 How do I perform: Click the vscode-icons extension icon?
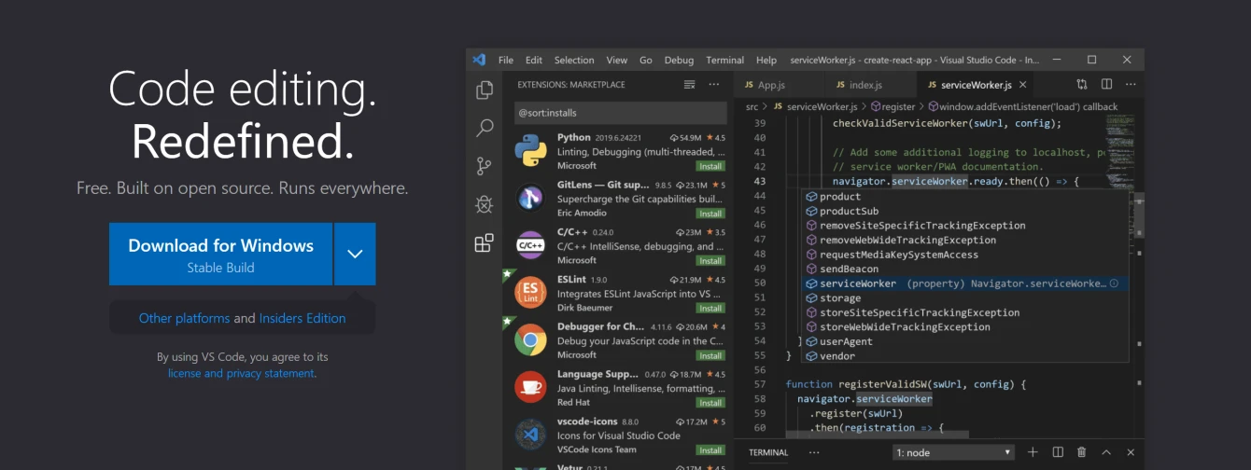pos(530,434)
